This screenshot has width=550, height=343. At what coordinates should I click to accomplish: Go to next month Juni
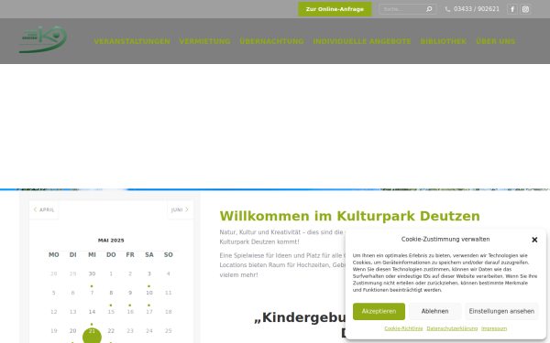pos(181,209)
